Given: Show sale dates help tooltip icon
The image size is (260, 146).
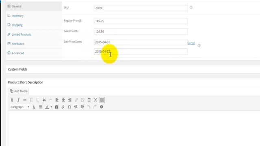Looking at the screenshot, I should pyautogui.click(x=199, y=45).
